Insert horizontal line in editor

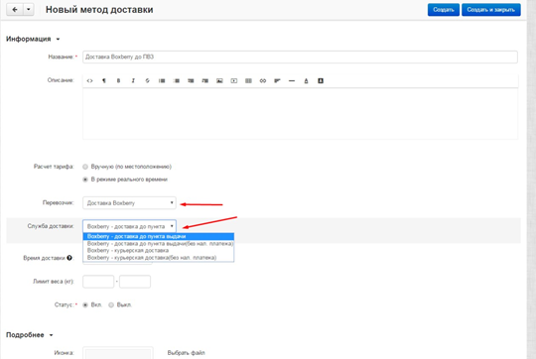[x=292, y=81]
